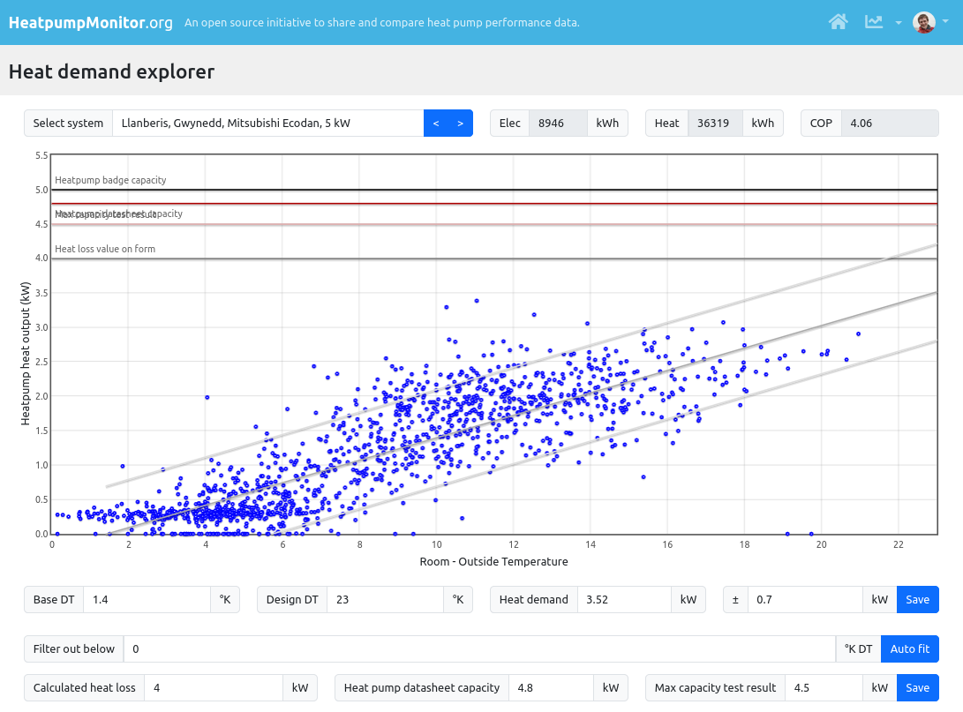
Task: Click the 'Heat loss value on form' label
Action: pyautogui.click(x=105, y=249)
